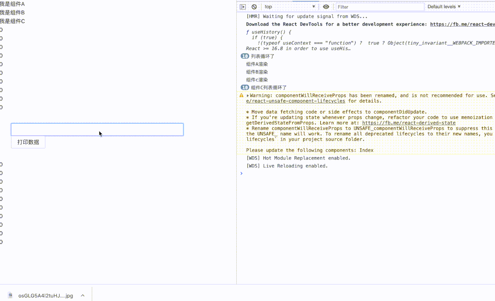Click the jpg file icon in downloads bar
This screenshot has height=301, width=495.
(x=11, y=296)
